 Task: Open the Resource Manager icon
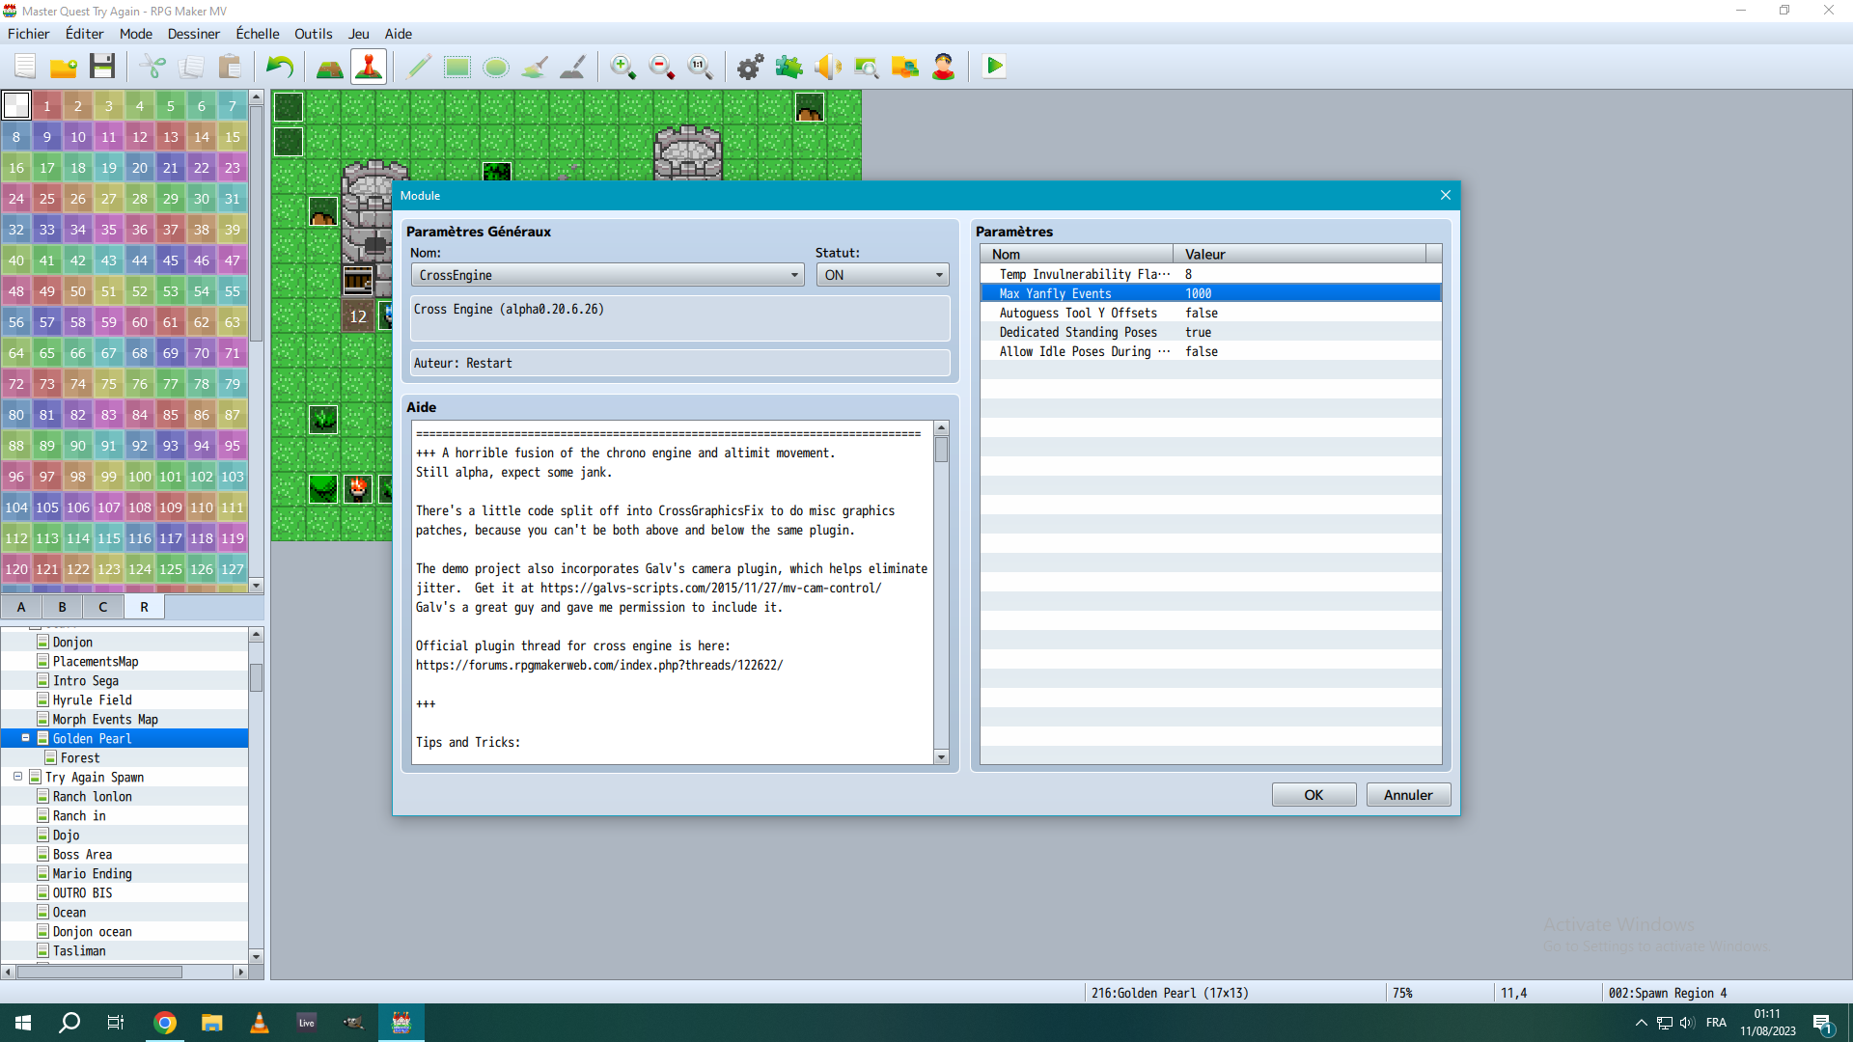coord(905,67)
